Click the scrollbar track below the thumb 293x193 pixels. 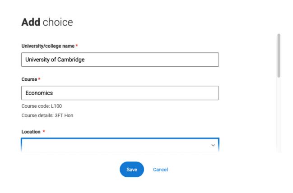point(279,117)
